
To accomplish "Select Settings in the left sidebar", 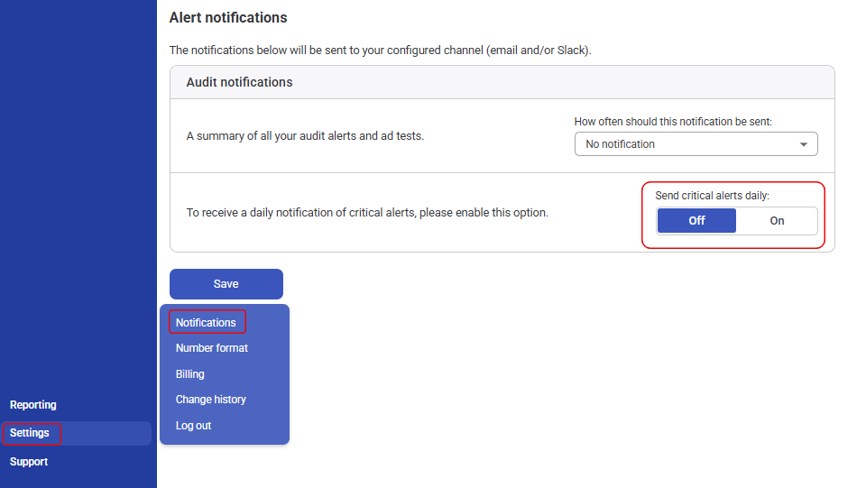I will (x=30, y=433).
